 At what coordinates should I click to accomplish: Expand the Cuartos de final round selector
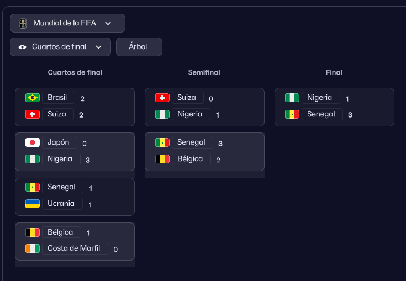60,47
